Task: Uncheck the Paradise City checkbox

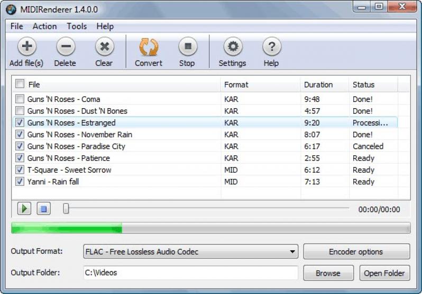Action: click(x=20, y=146)
